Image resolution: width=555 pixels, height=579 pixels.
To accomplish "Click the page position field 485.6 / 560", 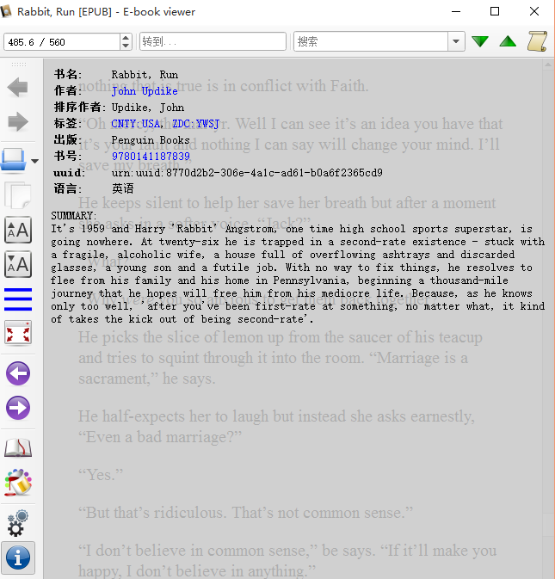I will (x=62, y=42).
